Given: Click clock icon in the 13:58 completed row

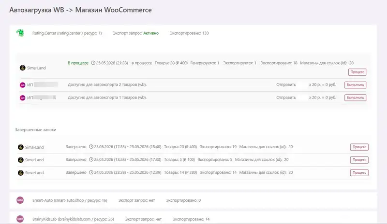Looking at the screenshot, I should click(91, 159).
